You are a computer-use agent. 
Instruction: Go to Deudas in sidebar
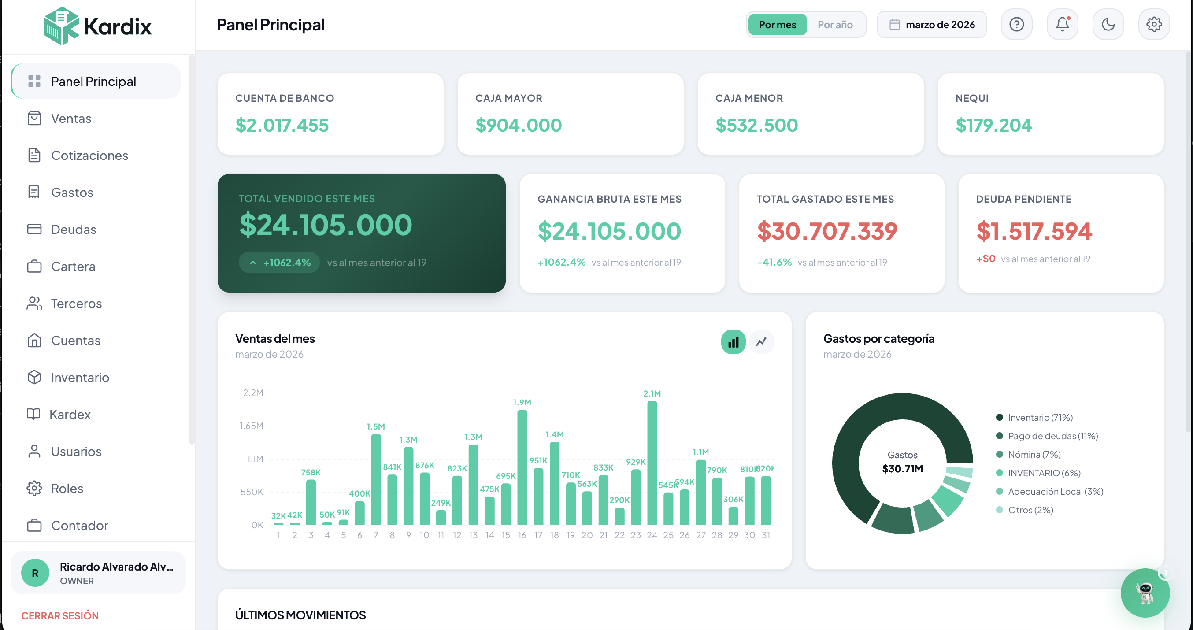coord(96,229)
